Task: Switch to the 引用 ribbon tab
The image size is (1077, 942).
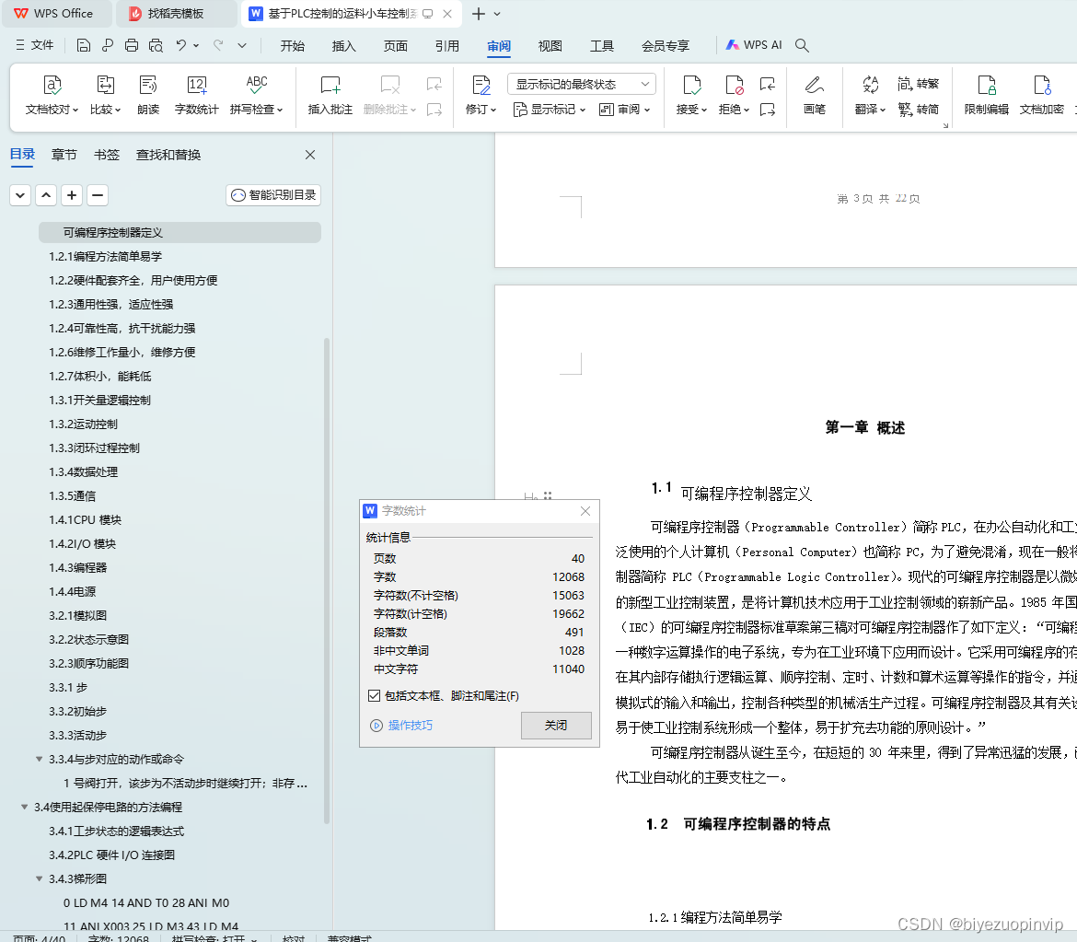Action: pos(446,46)
